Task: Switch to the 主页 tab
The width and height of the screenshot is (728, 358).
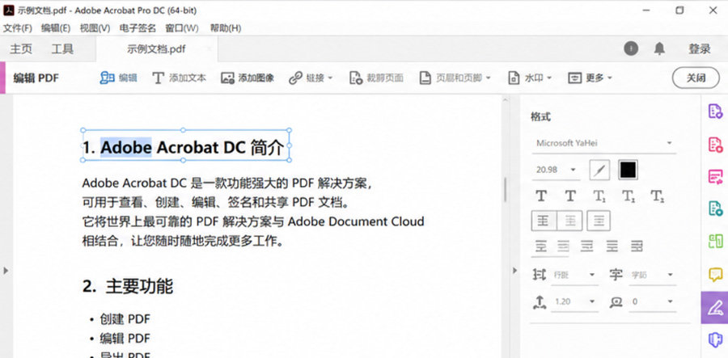Action: (x=21, y=49)
